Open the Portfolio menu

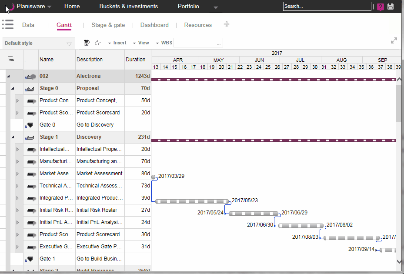pos(188,6)
